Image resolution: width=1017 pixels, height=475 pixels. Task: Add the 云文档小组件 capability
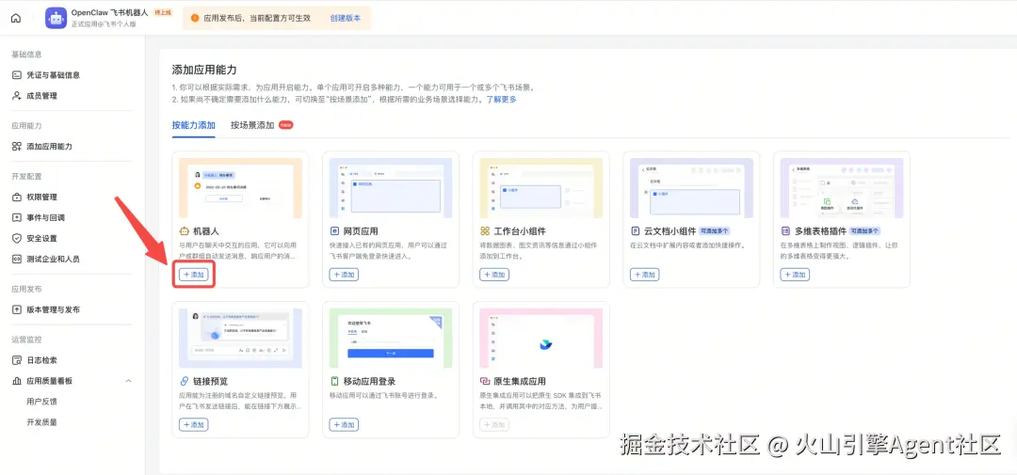645,275
